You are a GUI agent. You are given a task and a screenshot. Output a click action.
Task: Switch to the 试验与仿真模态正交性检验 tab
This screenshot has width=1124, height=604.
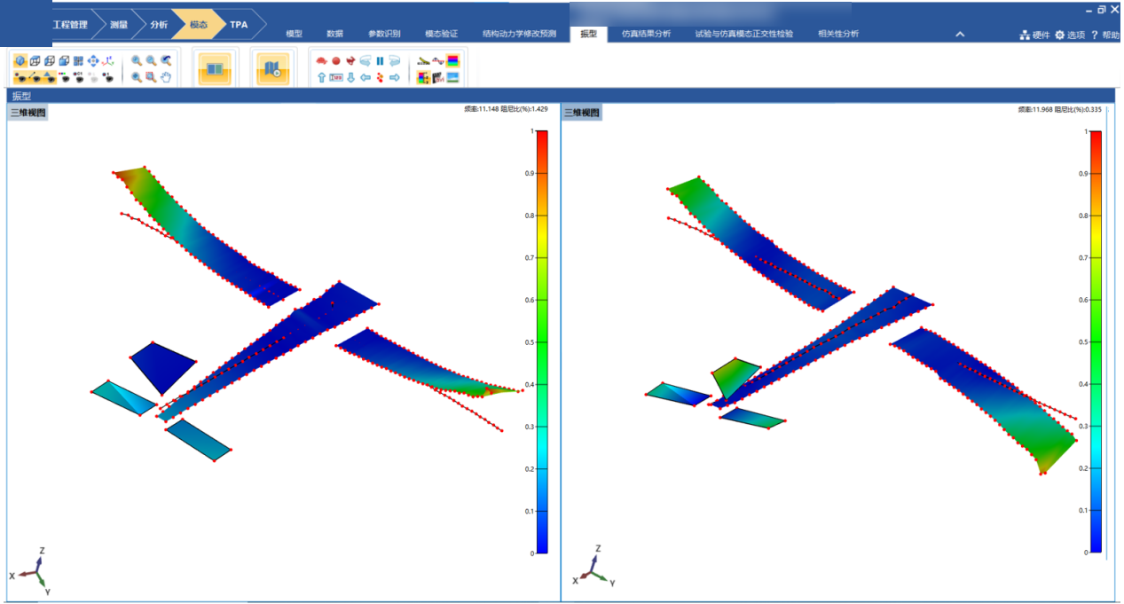coord(744,34)
